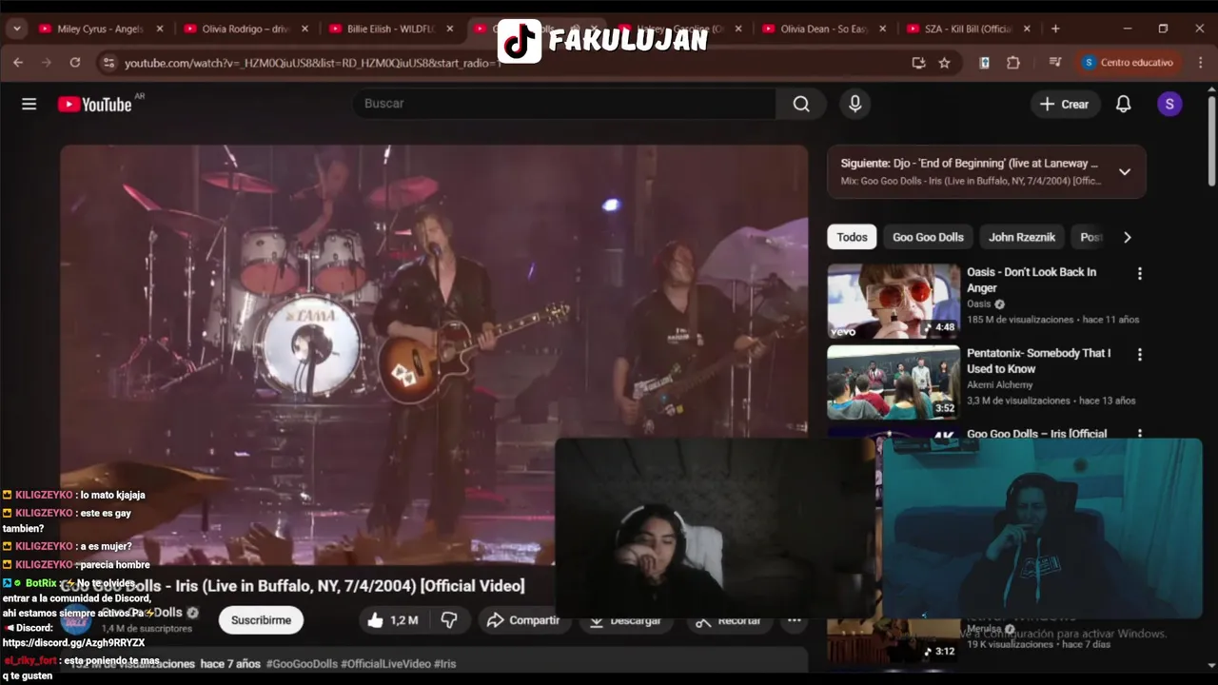This screenshot has height=685, width=1218.
Task: Click the magnifier search button
Action: (x=801, y=104)
